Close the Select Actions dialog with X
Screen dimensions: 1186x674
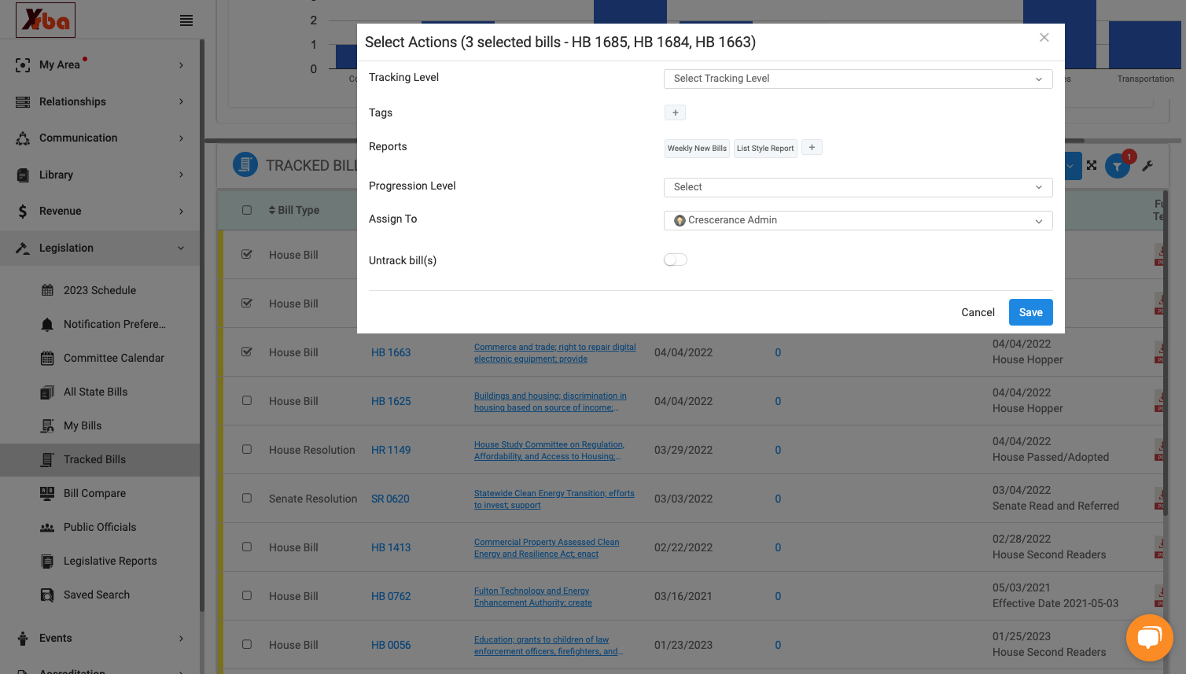[x=1044, y=38]
